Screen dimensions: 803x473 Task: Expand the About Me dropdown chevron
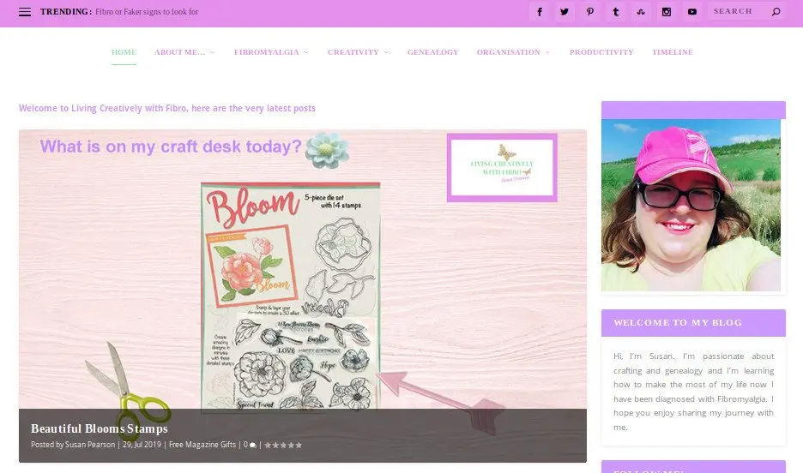click(212, 52)
